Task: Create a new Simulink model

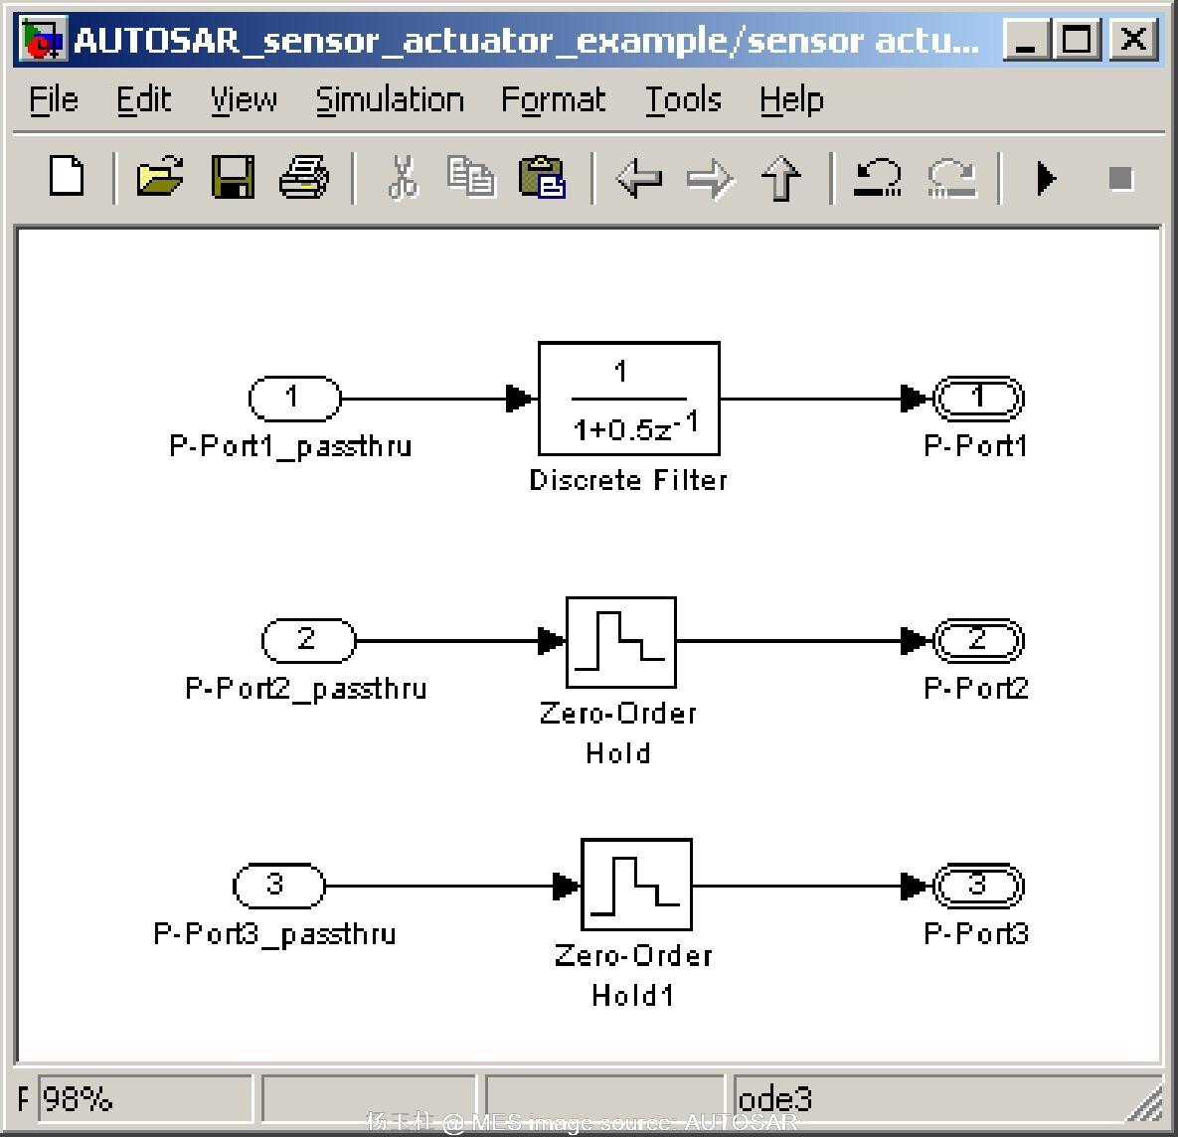Action: pyautogui.click(x=66, y=179)
